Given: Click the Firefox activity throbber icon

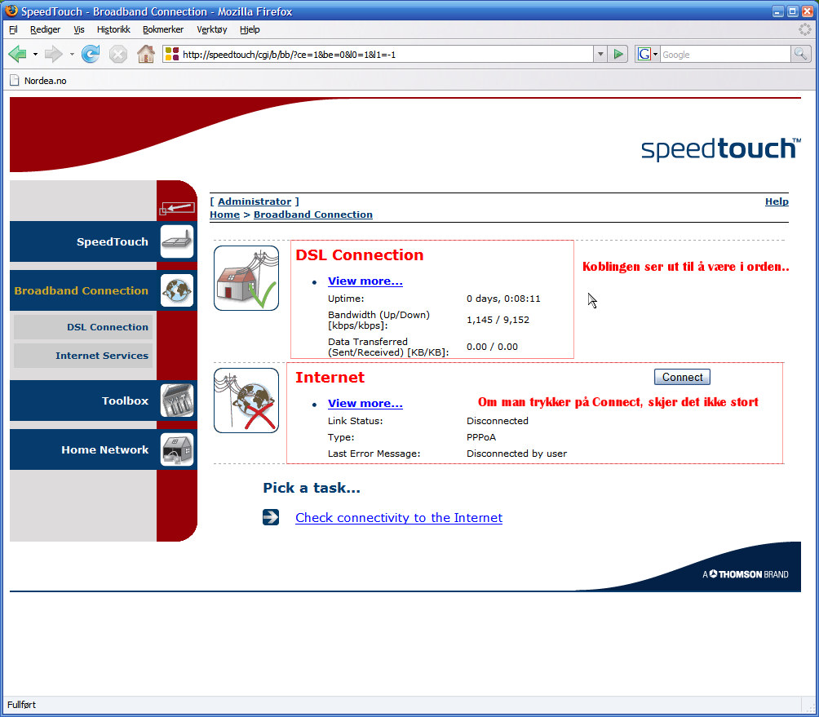Looking at the screenshot, I should coord(805,29).
